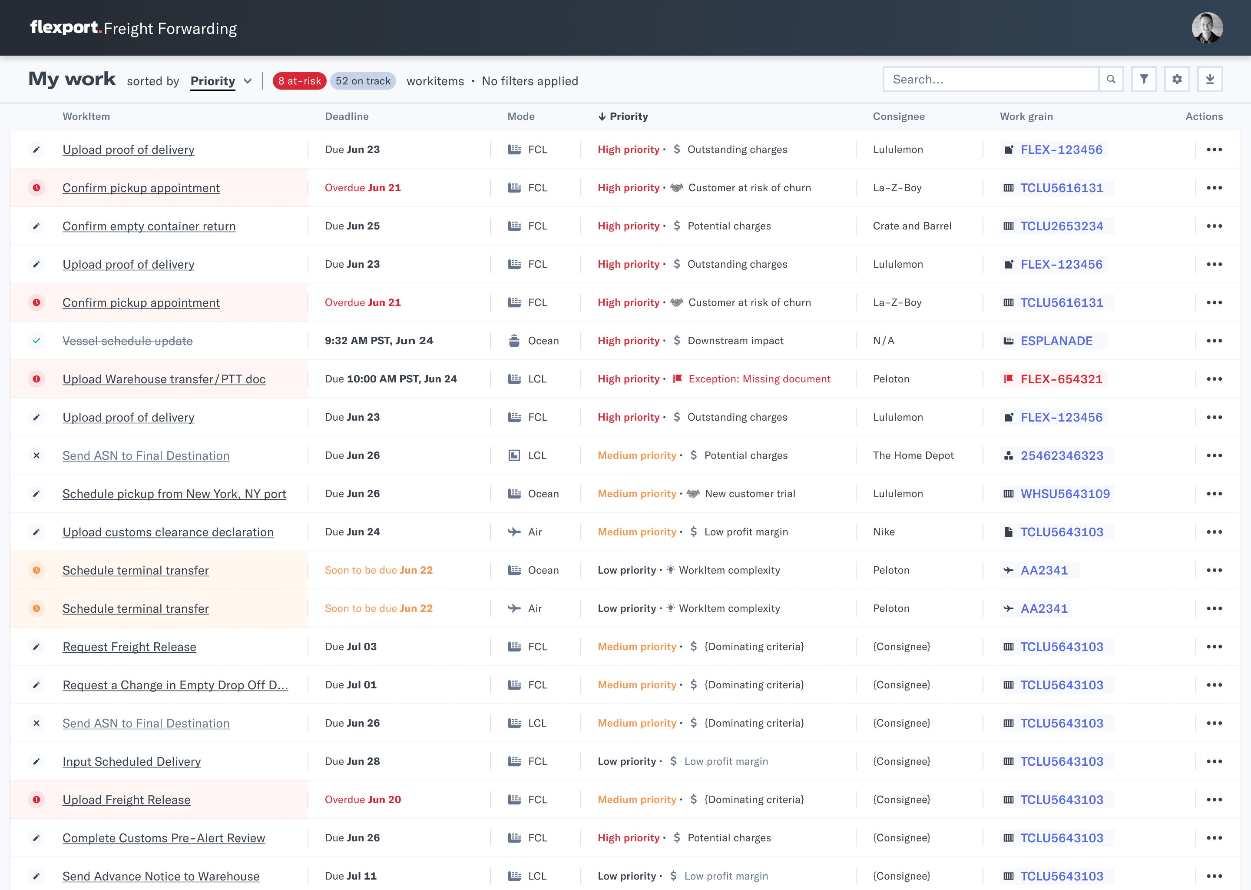Open actions menu for Input Scheduled Delivery row

[x=1215, y=761]
